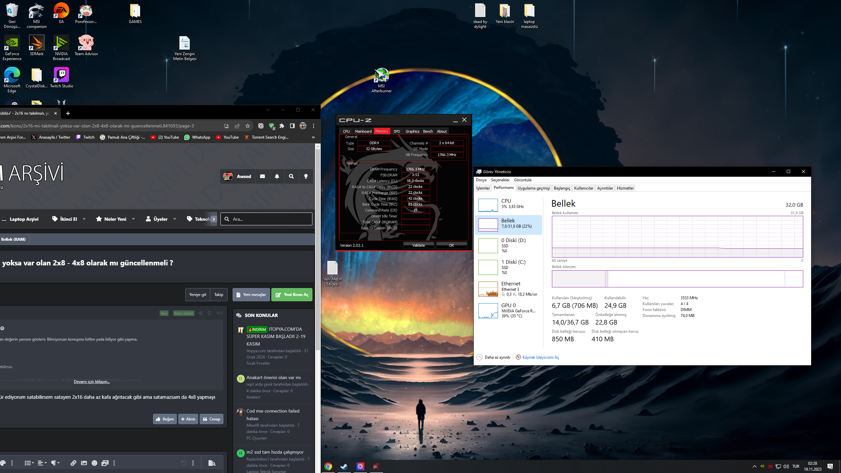Switch to CPU-Z Mainboard tab
Viewport: 841px width, 473px height.
point(363,131)
